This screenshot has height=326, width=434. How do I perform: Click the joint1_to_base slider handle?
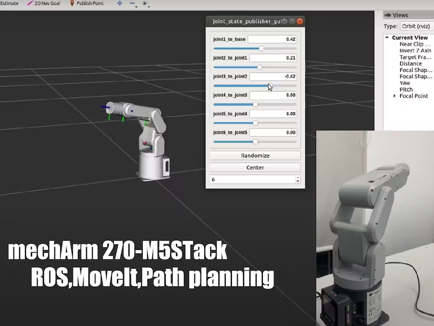coord(261,48)
